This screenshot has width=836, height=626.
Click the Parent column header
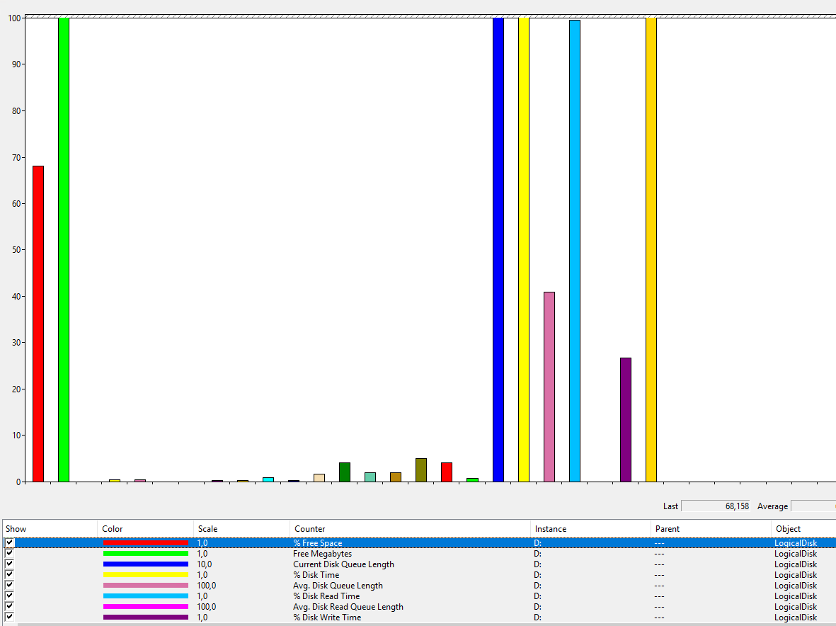point(667,529)
